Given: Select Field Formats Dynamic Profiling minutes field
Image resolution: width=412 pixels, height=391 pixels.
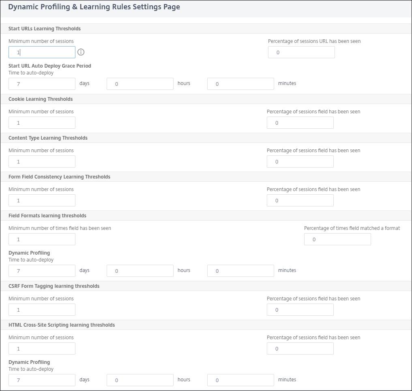Looking at the screenshot, I should point(240,271).
